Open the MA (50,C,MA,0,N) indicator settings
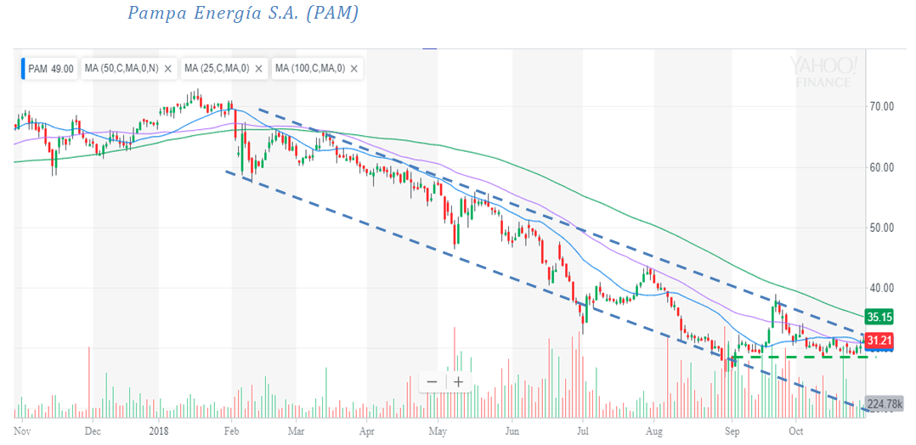Viewport: 916px width, 445px height. (122, 69)
